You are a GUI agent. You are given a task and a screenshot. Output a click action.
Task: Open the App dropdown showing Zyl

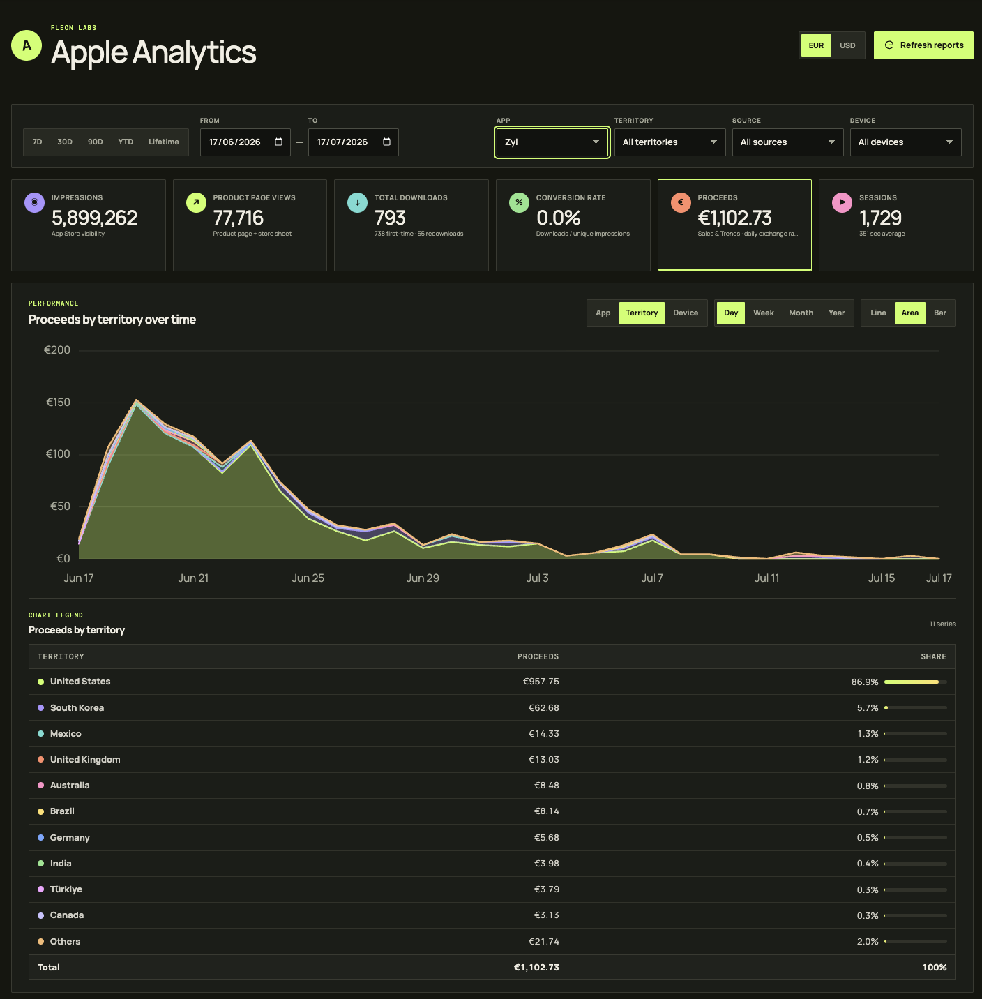click(552, 142)
